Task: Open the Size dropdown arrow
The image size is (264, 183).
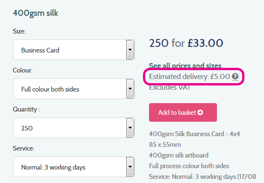Action: (130, 50)
